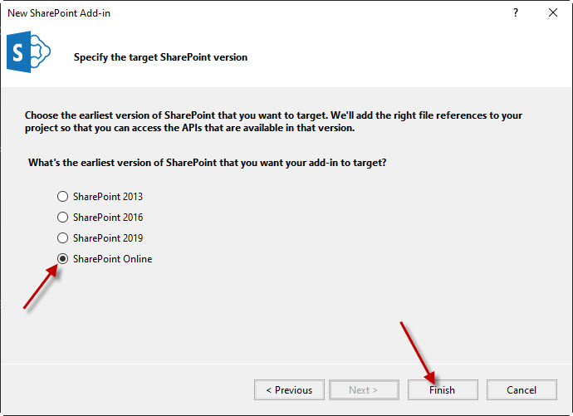This screenshot has width=573, height=416.
Task: Click the disabled Next button
Action: tap(364, 390)
